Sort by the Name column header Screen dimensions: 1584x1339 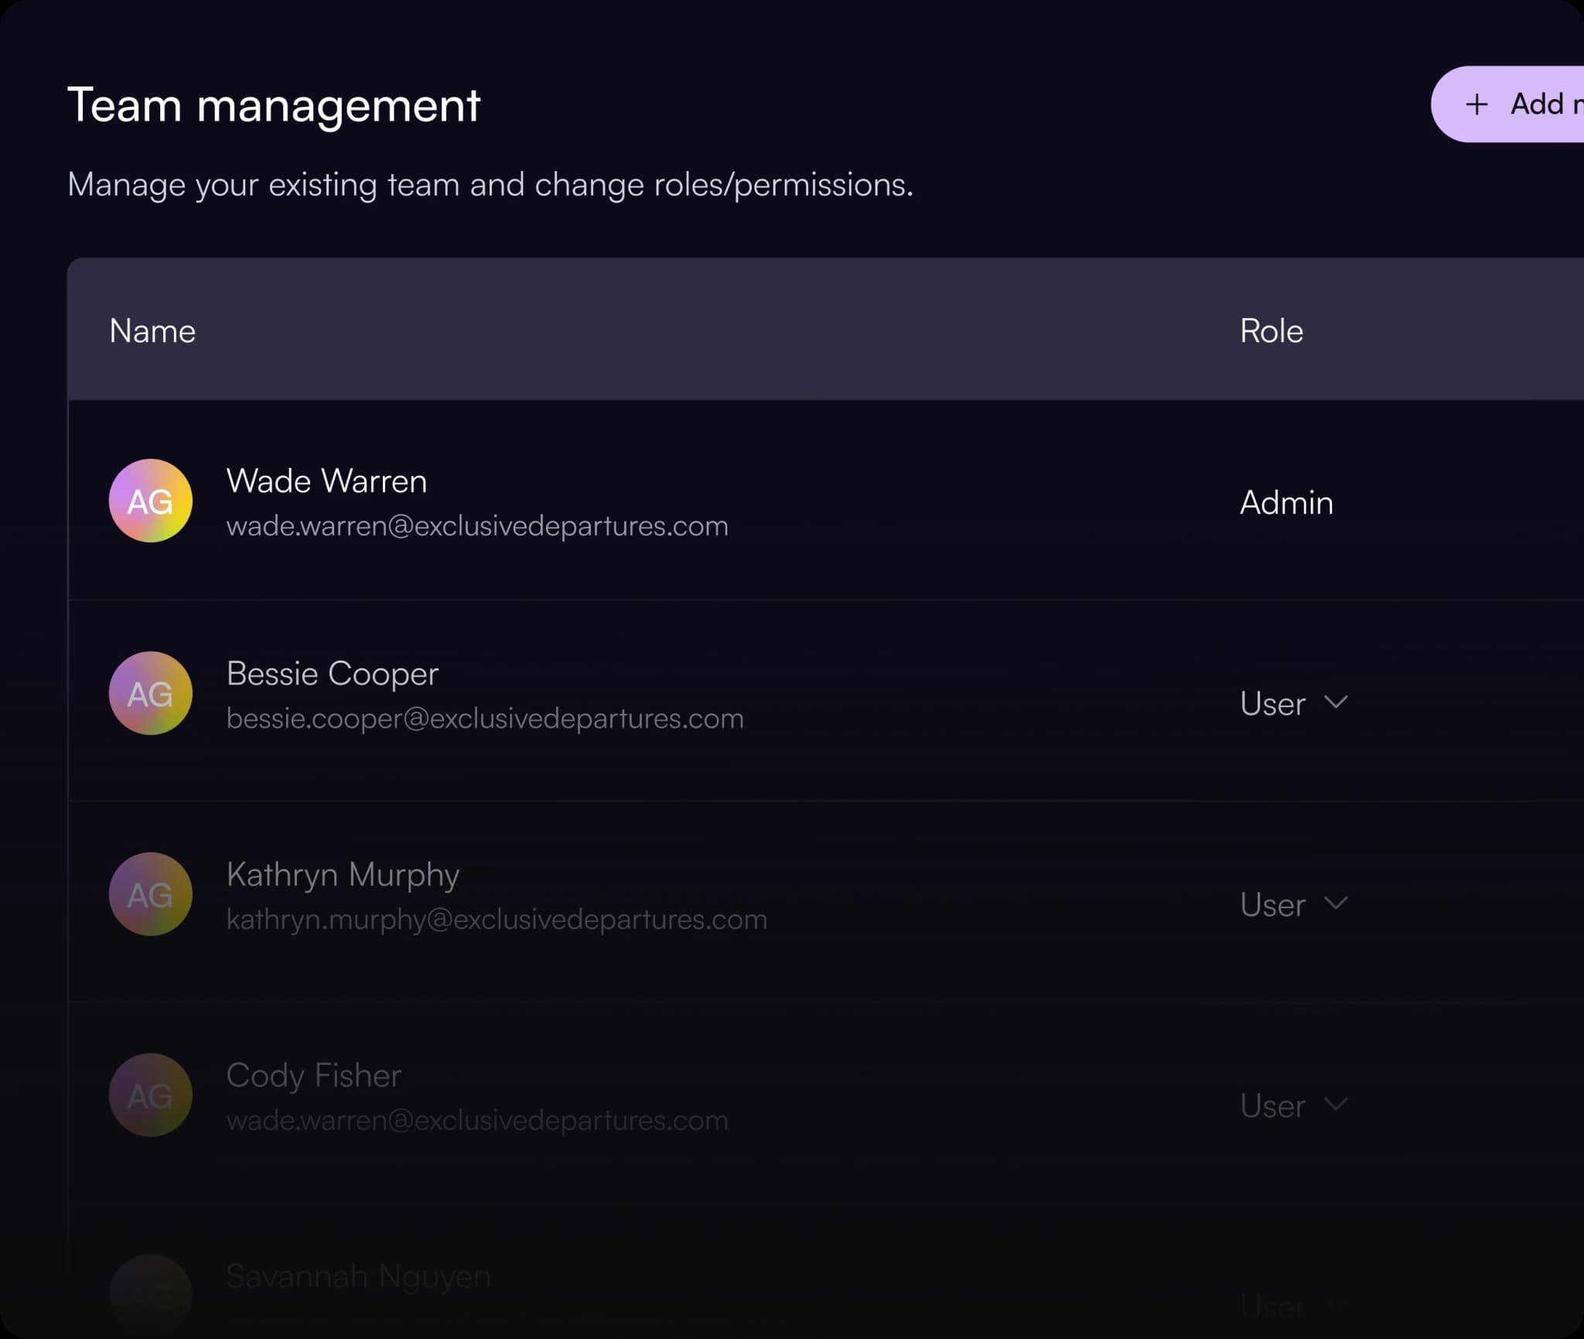152,331
